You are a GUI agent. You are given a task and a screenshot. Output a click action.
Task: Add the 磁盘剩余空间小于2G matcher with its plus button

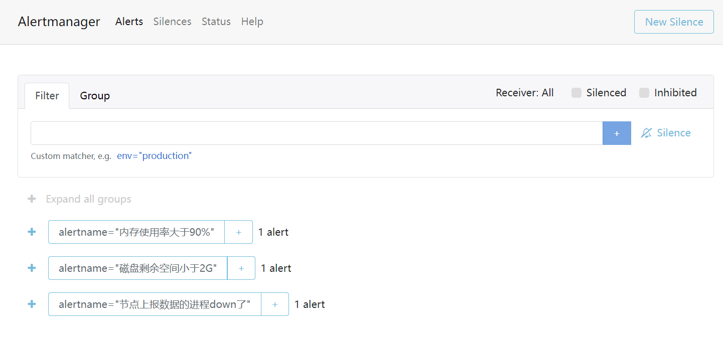click(x=241, y=268)
